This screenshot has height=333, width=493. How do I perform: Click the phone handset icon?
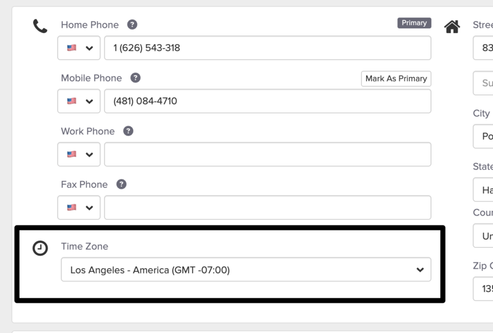click(x=40, y=26)
